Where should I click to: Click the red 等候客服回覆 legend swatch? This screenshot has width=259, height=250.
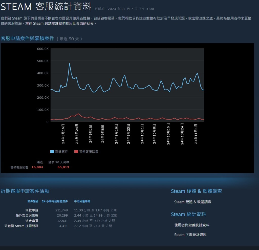(76, 152)
